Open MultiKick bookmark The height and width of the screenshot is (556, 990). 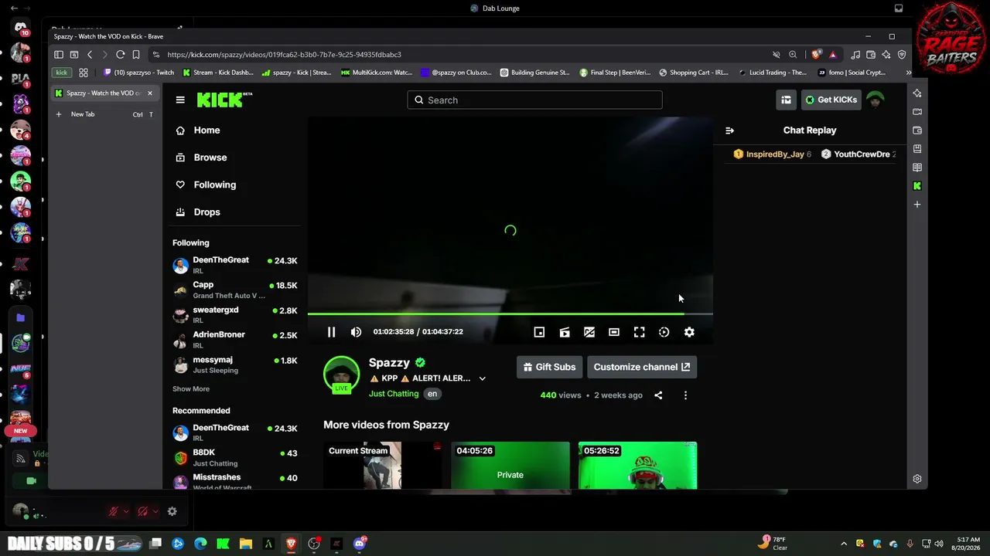tap(377, 73)
